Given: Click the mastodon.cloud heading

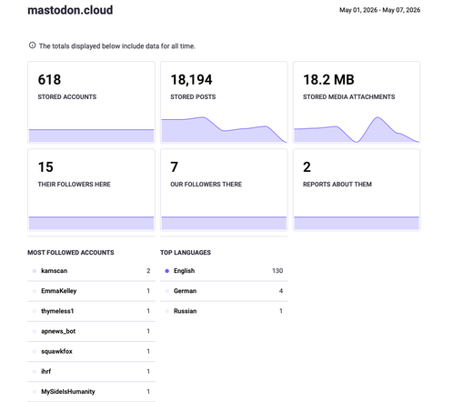Looking at the screenshot, I should tap(70, 10).
